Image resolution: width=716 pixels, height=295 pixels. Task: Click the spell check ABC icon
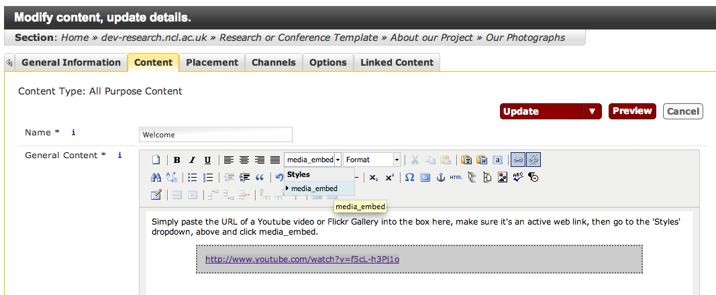(517, 178)
